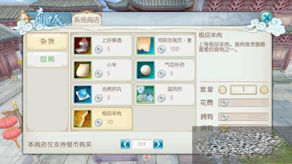Image resolution: width=292 pixels, height=164 pixels.
Task: Switch to the 回购 buyback category
Action: 47,59
